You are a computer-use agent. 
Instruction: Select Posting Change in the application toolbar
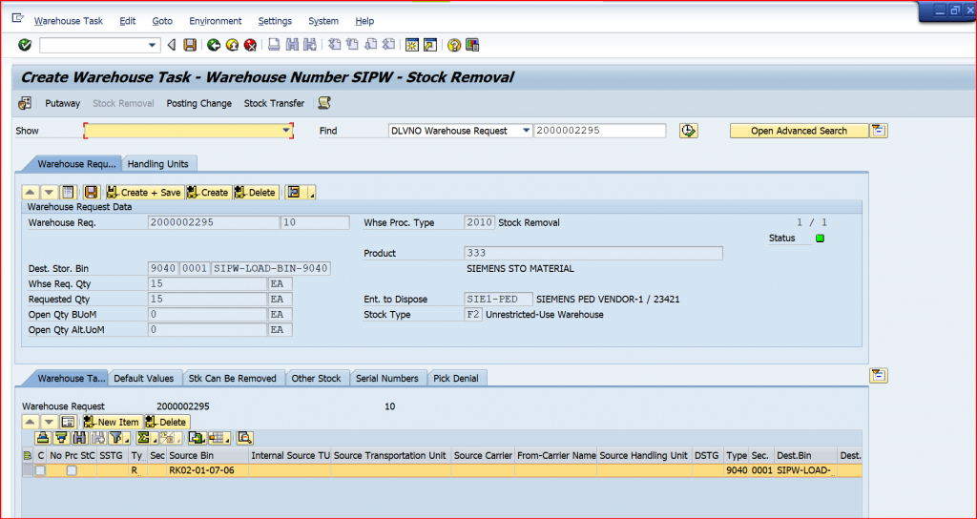pyautogui.click(x=198, y=103)
